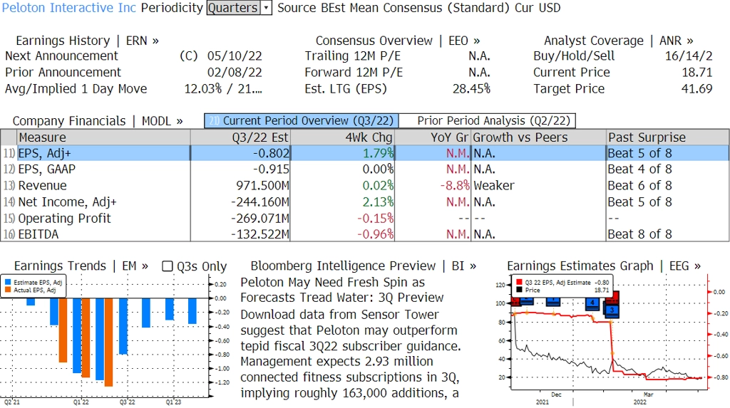Click blue estimate marker numbered 3 on graph
The image size is (730, 408).
pyautogui.click(x=612, y=310)
